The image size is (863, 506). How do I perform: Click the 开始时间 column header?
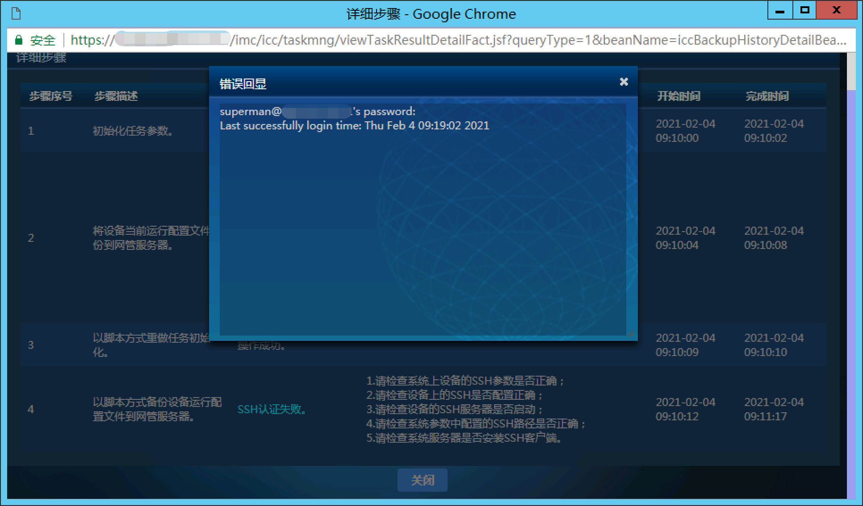point(678,96)
